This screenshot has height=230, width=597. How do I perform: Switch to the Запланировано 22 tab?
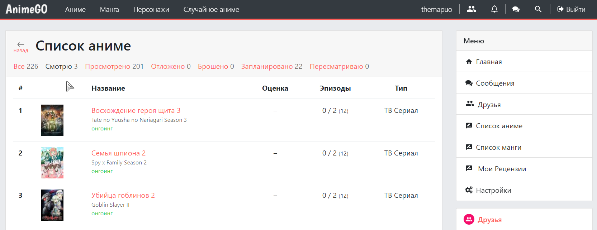coord(271,66)
